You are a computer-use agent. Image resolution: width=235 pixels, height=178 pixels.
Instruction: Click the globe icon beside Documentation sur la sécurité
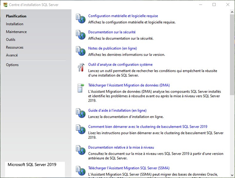click(x=81, y=35)
